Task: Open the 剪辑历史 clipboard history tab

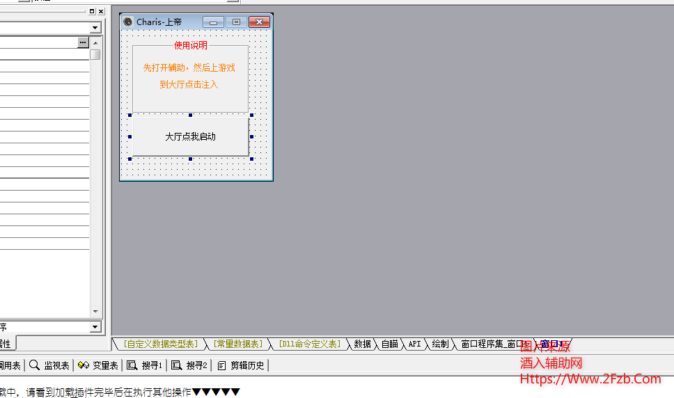Action: point(242,365)
